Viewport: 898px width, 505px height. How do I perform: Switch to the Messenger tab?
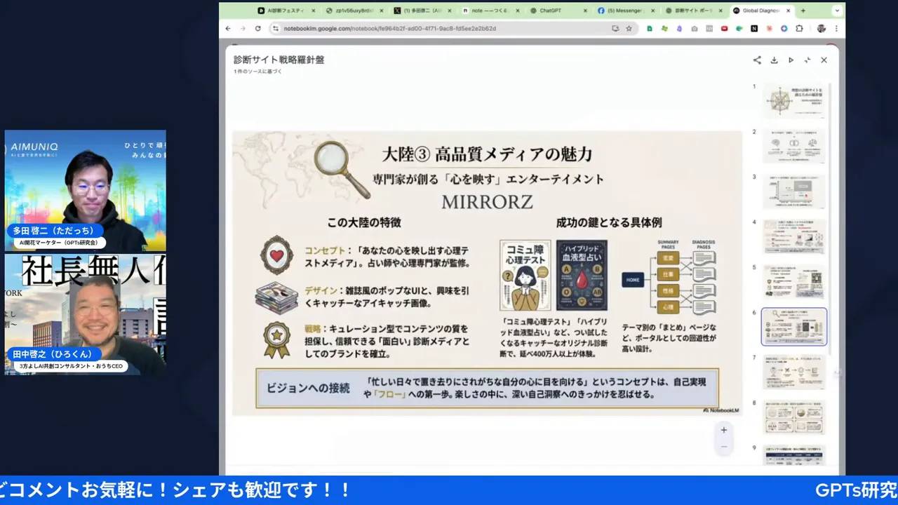624,11
